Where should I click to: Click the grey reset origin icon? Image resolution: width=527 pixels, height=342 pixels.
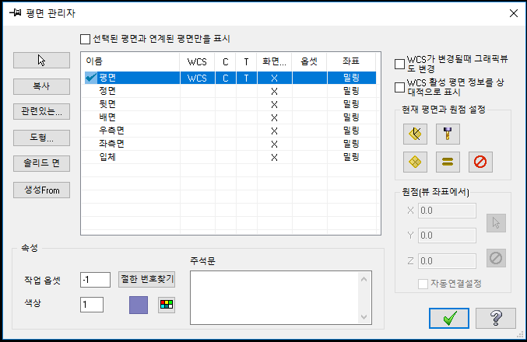click(x=496, y=258)
